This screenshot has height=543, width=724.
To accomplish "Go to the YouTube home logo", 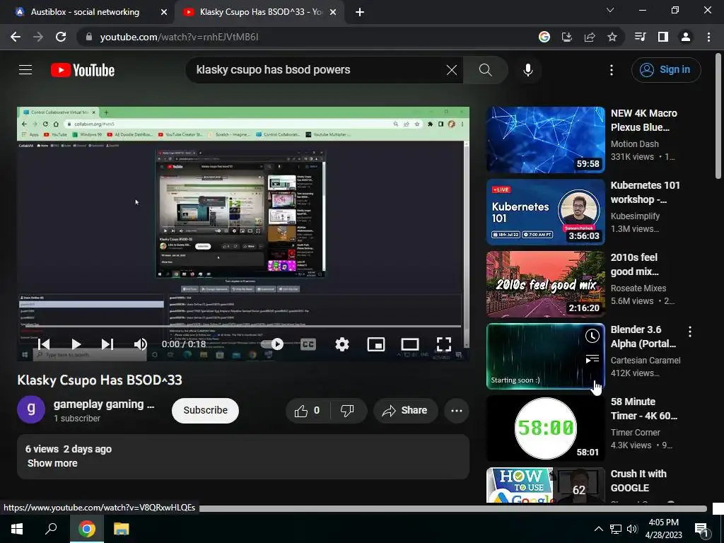I will click(83, 70).
